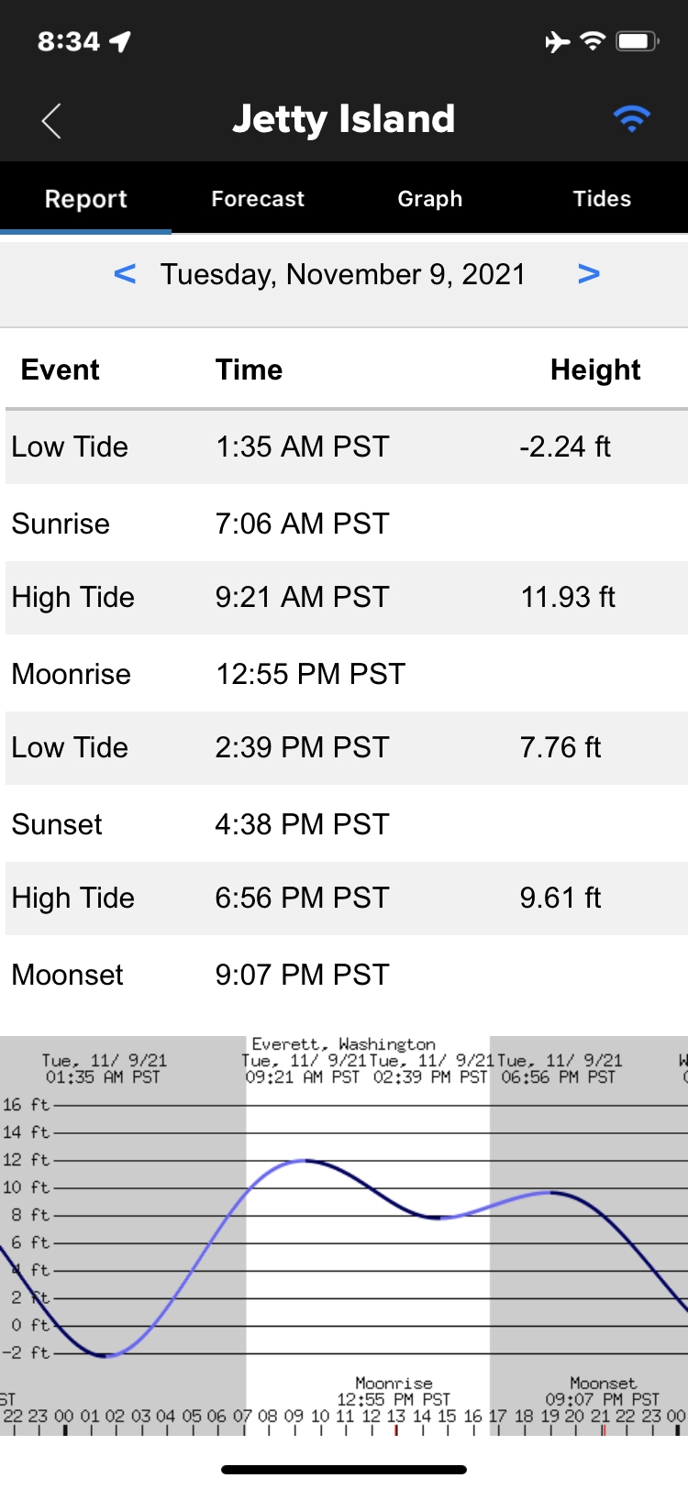
Task: Tap the back arrow icon
Action: [51, 120]
